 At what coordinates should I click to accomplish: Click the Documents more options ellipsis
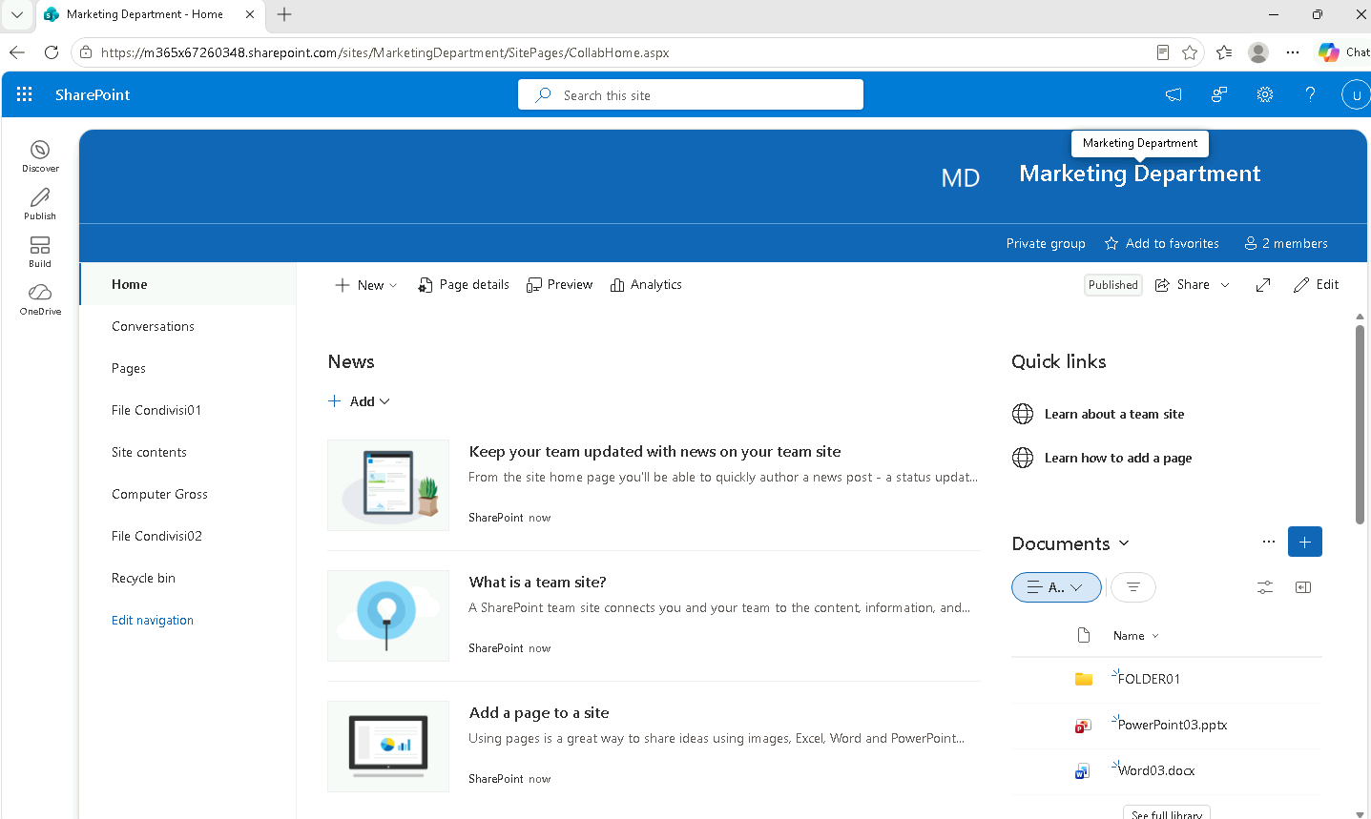[1269, 542]
